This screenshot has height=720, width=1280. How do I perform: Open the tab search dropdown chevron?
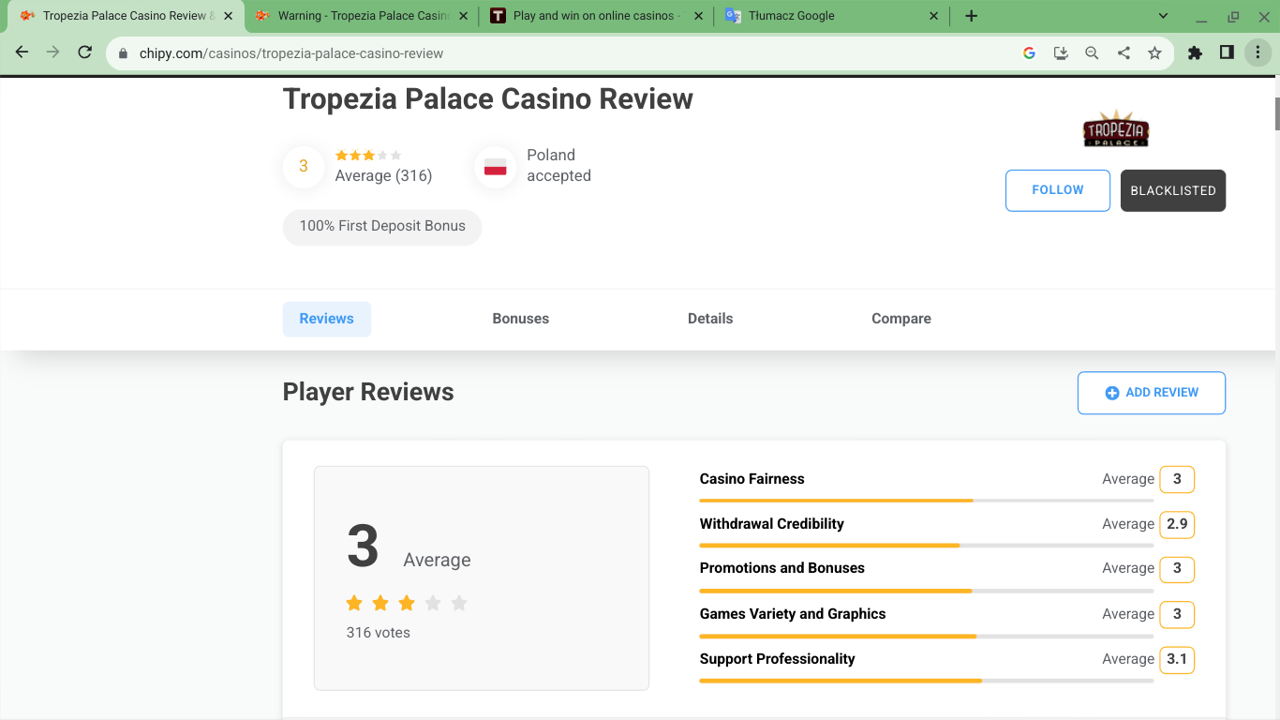[1163, 16]
